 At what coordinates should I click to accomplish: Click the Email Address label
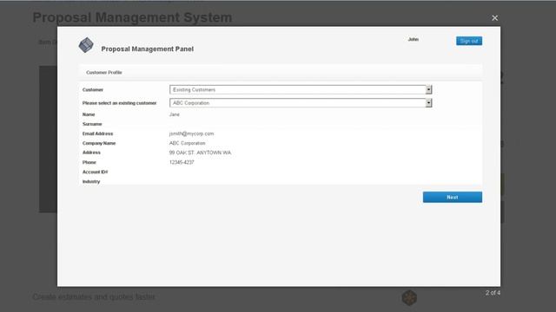97,133
